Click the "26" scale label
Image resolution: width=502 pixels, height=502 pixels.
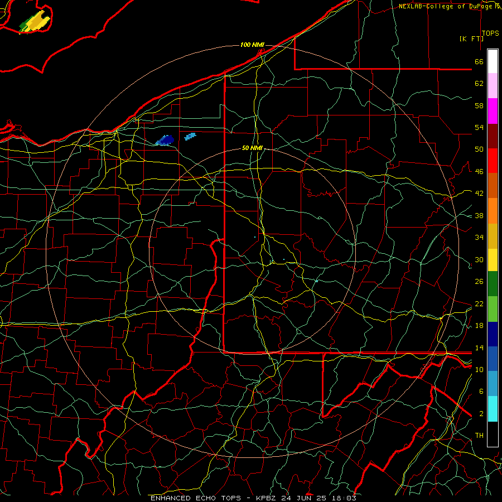(479, 282)
